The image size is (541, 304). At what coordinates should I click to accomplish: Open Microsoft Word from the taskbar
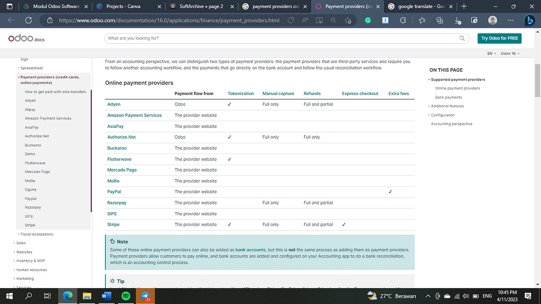106,296
